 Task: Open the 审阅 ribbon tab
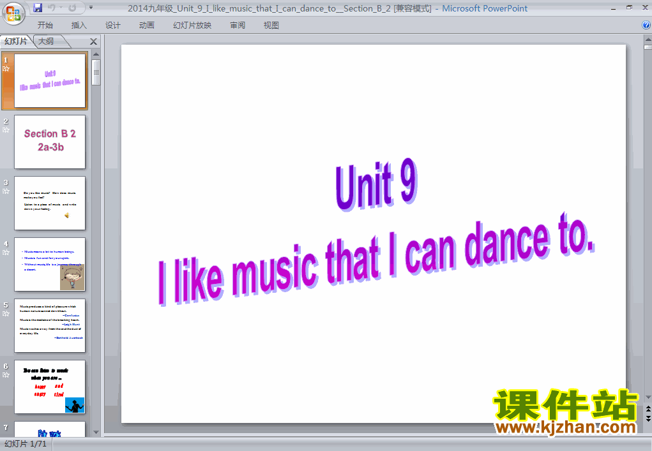(238, 26)
